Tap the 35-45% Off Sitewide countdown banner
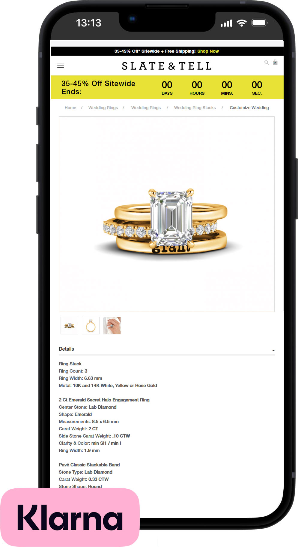 [x=167, y=87]
